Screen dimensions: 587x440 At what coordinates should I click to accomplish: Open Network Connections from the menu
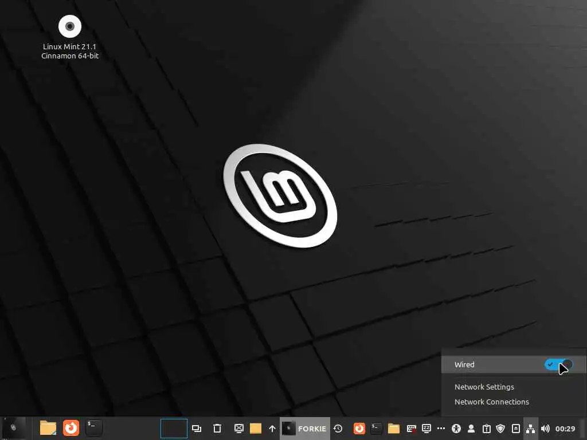tap(491, 402)
